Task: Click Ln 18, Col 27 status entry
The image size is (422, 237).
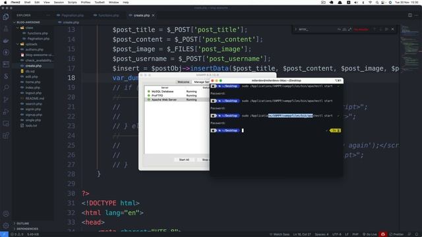Action: click(302, 234)
